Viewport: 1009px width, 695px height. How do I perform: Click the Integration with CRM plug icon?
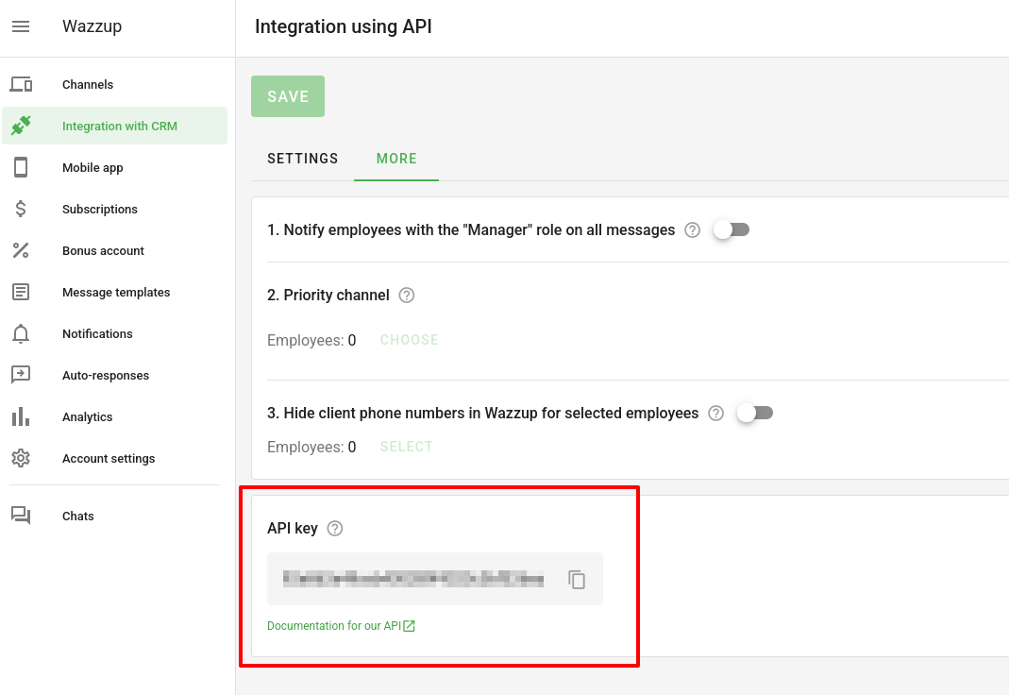pos(21,126)
